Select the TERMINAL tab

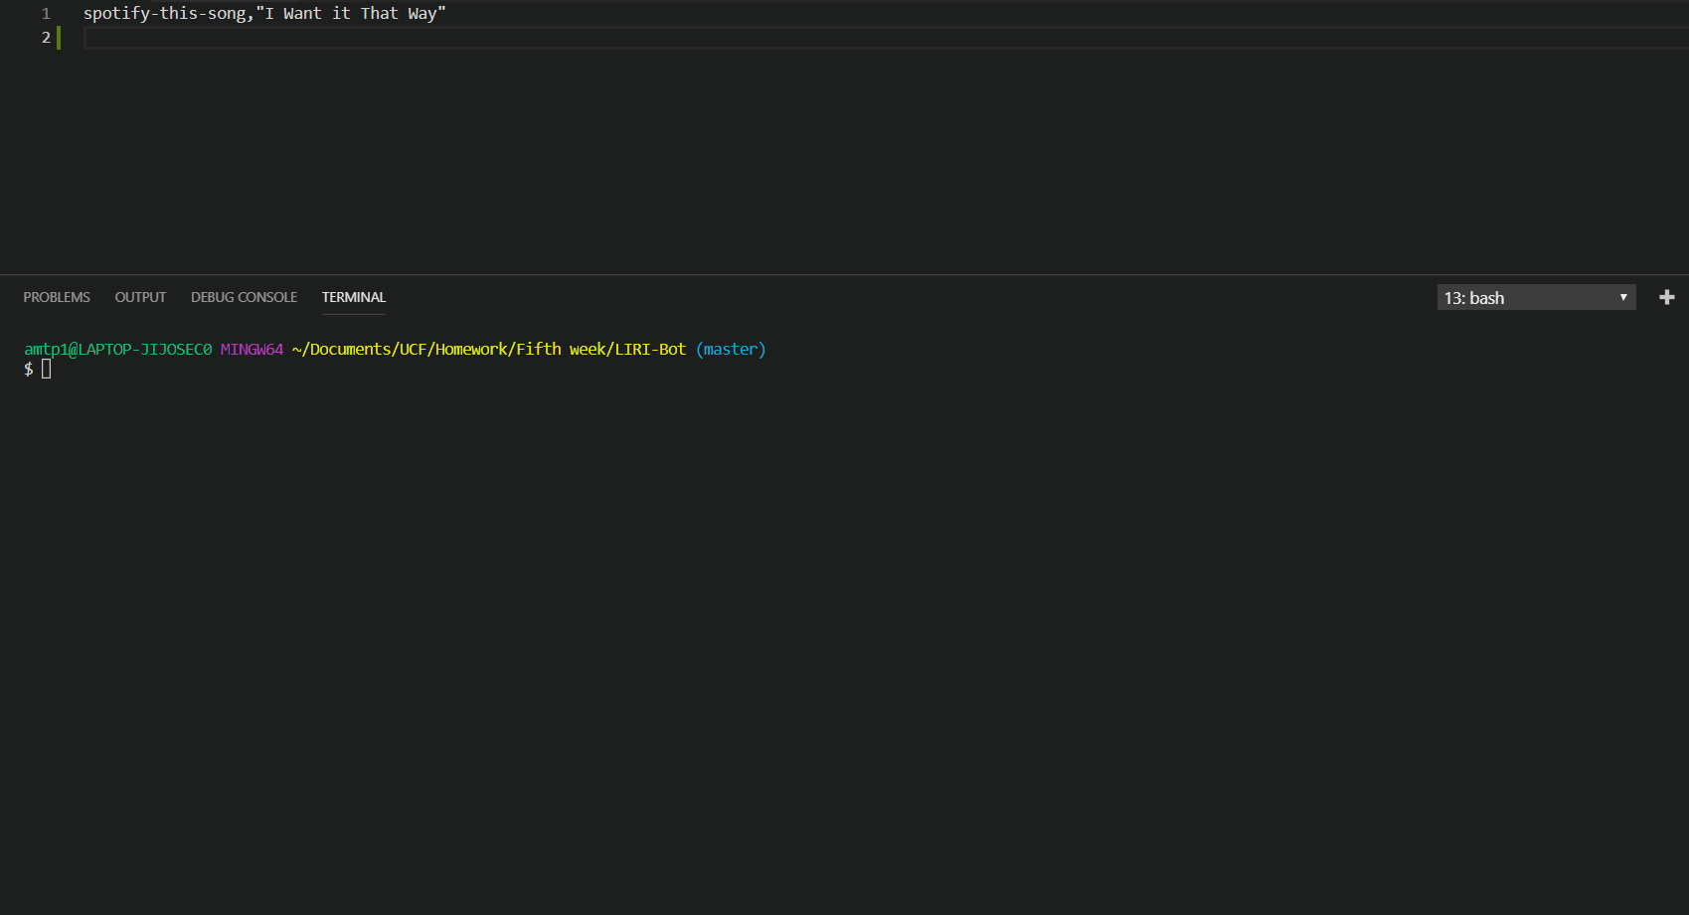353,297
